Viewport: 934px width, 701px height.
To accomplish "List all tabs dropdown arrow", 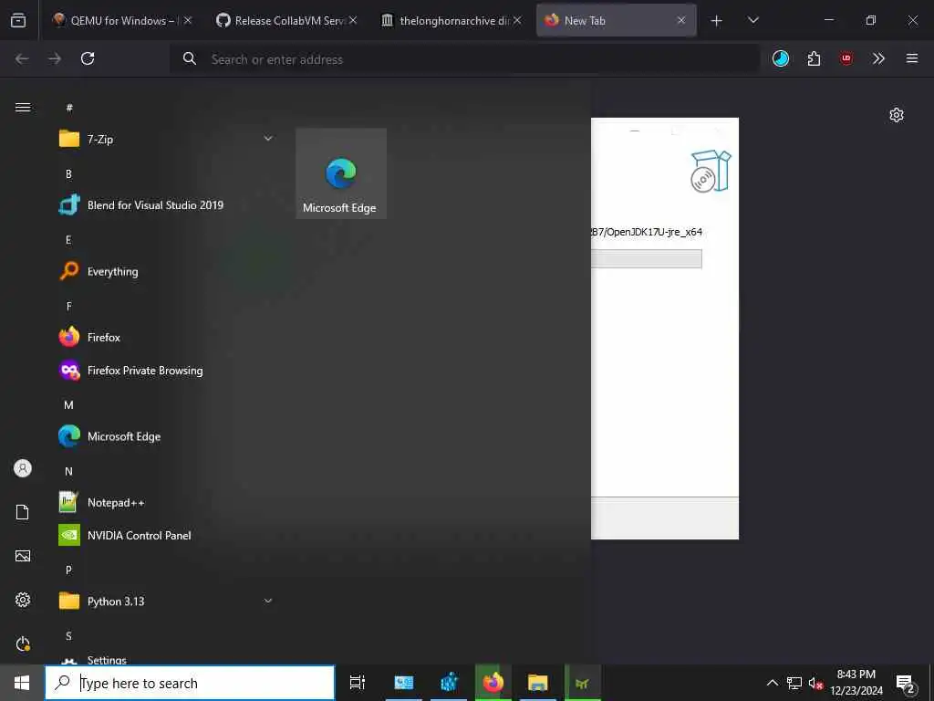I will [752, 20].
